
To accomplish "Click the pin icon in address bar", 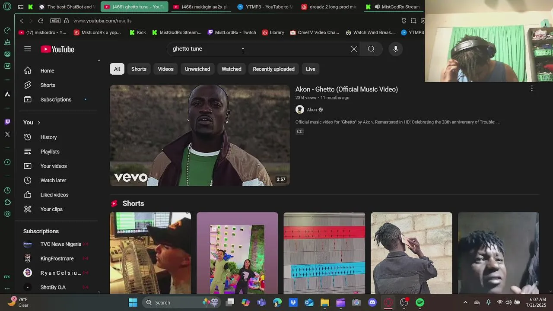I will point(404,21).
